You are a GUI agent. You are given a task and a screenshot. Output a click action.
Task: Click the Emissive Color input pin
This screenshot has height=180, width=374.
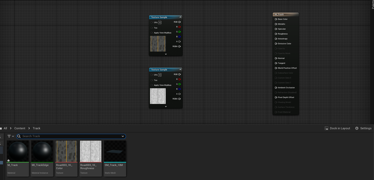pos(276,44)
